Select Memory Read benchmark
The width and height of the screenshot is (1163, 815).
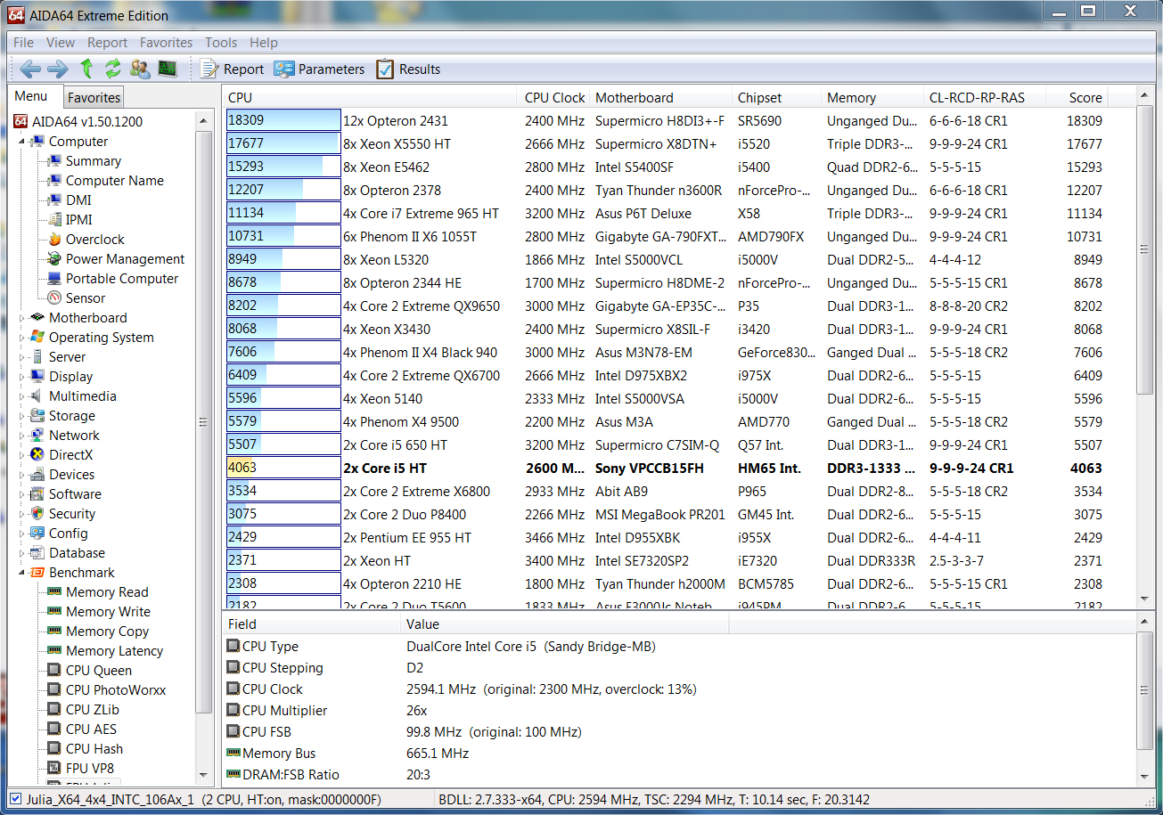pyautogui.click(x=107, y=592)
